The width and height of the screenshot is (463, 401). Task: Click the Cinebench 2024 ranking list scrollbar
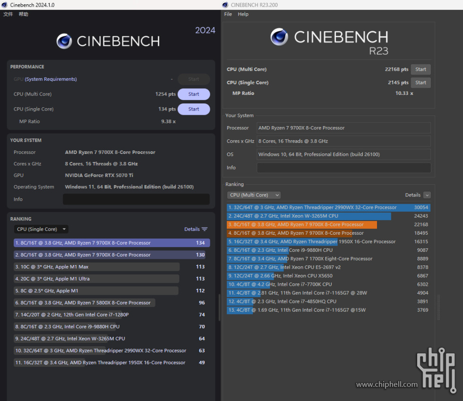[x=219, y=307]
